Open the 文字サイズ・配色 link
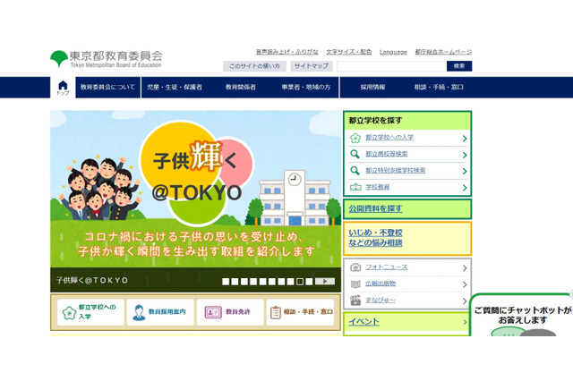The image size is (573, 381). coord(349,52)
